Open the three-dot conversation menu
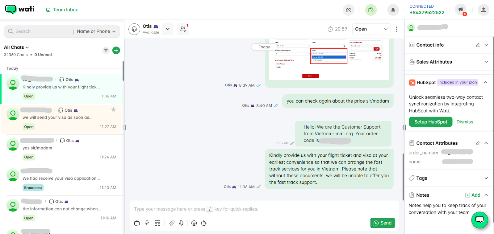494x234 pixels. (397, 29)
